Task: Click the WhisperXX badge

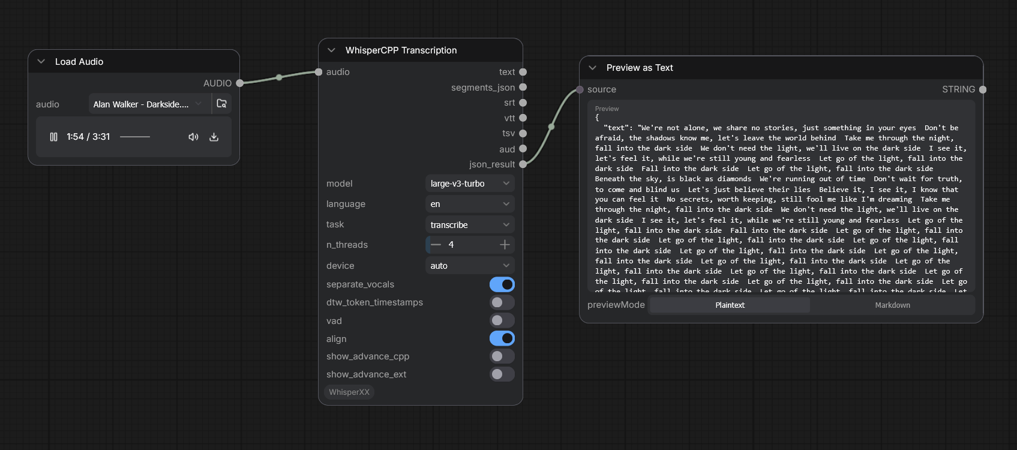Action: (x=349, y=392)
